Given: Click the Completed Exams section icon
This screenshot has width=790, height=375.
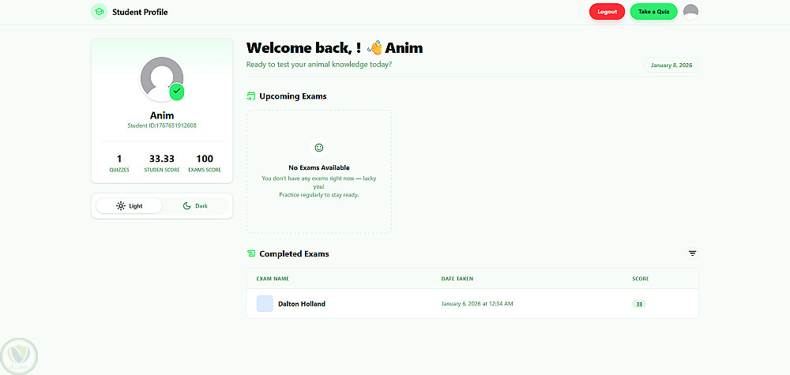Looking at the screenshot, I should point(251,253).
